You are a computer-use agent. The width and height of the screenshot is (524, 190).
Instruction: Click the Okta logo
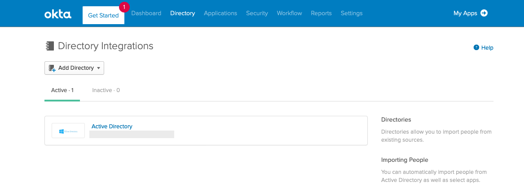[x=58, y=14]
